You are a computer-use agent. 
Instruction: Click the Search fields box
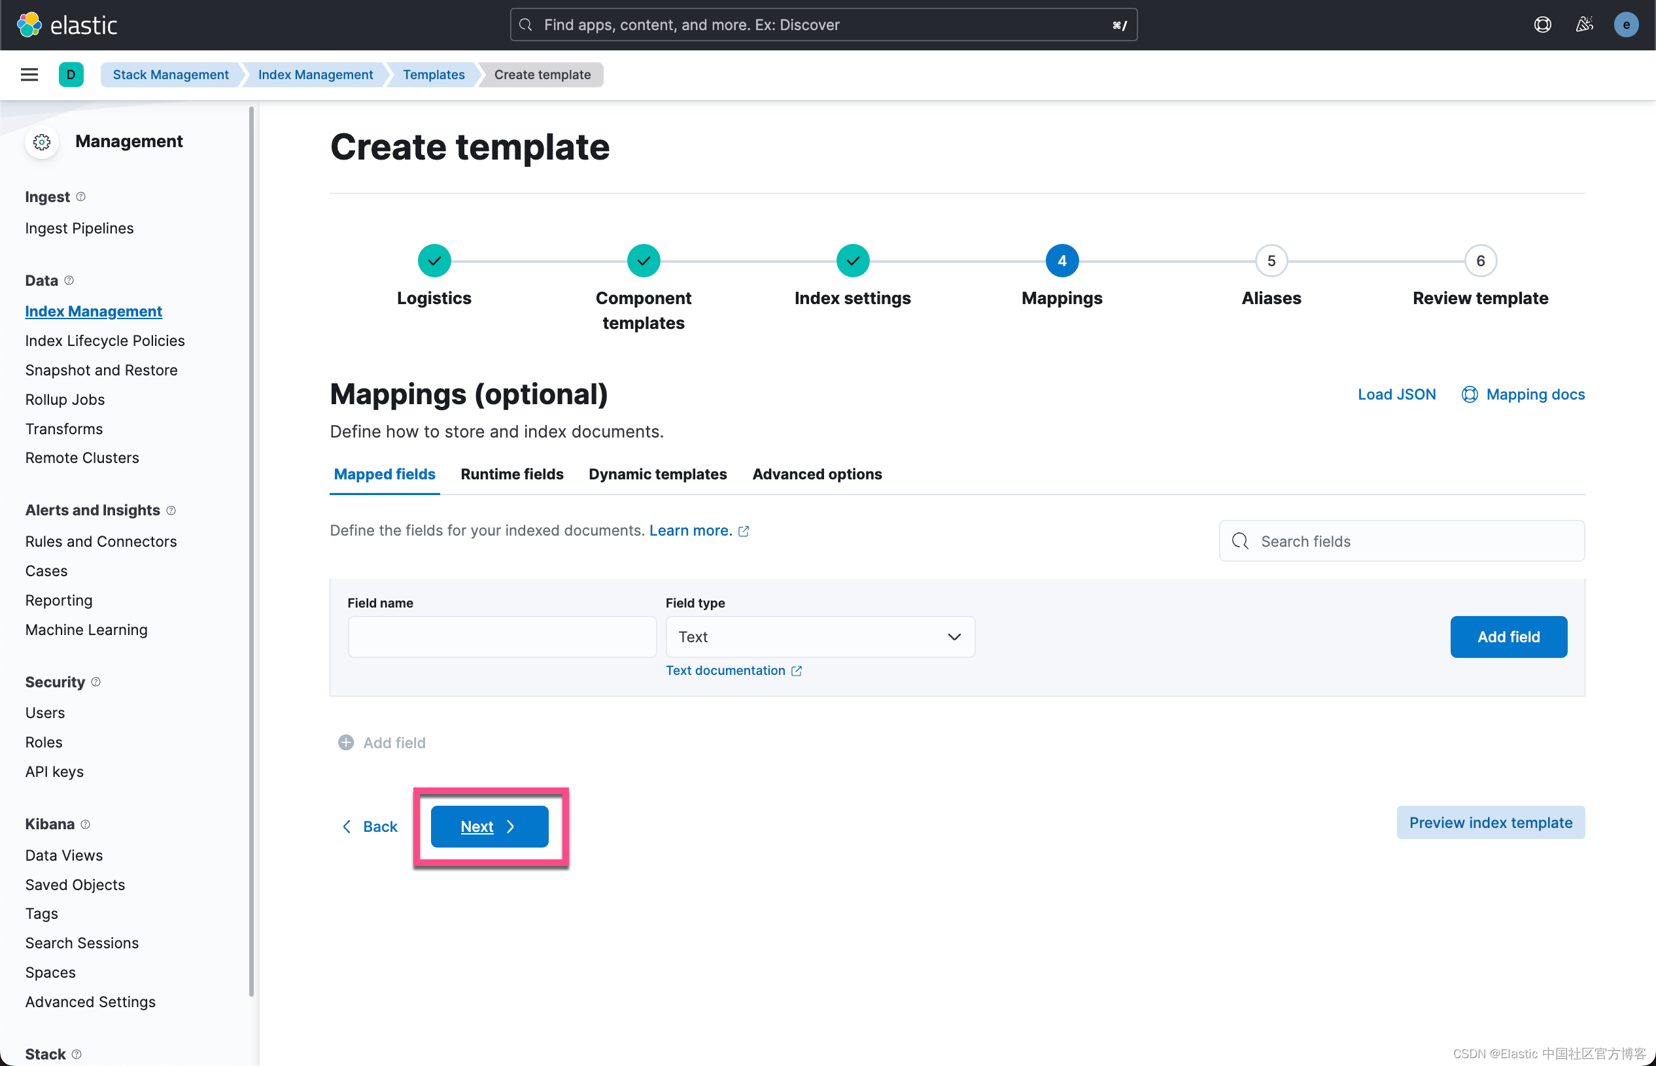click(x=1402, y=542)
